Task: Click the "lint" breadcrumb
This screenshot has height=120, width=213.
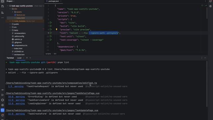Action: [55, 54]
